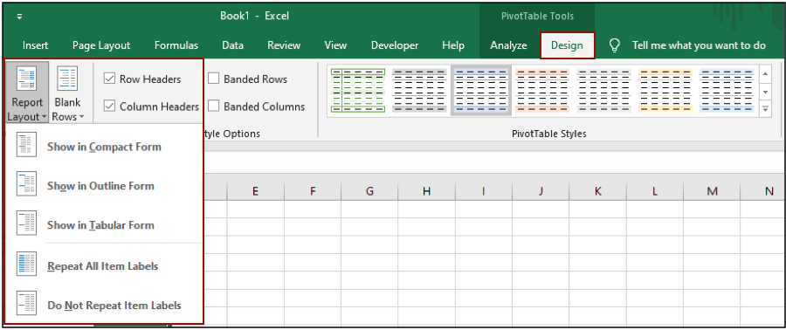The width and height of the screenshot is (786, 330).
Task: Open the Data tab
Action: tap(232, 45)
